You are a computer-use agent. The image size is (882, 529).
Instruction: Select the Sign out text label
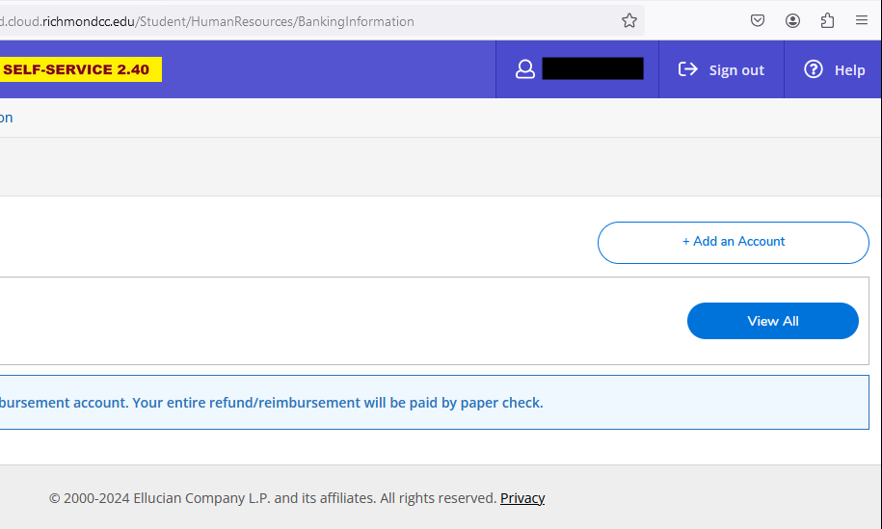(736, 70)
